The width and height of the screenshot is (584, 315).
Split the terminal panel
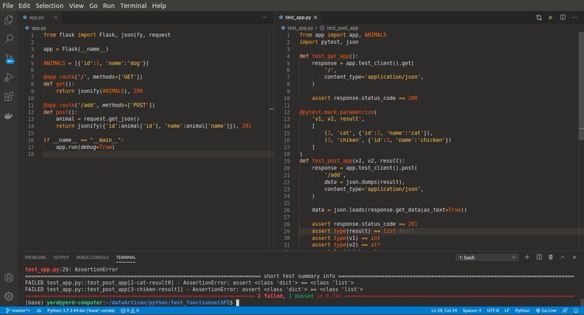[539, 257]
